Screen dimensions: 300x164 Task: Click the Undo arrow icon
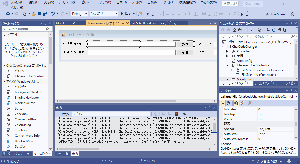(x=53, y=14)
